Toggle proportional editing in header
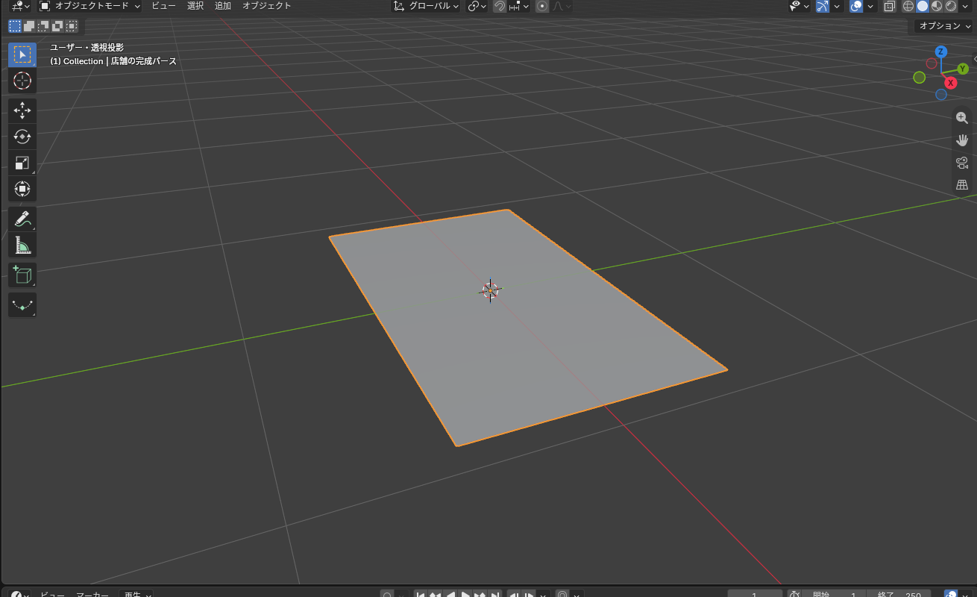Image resolution: width=977 pixels, height=597 pixels. (542, 6)
